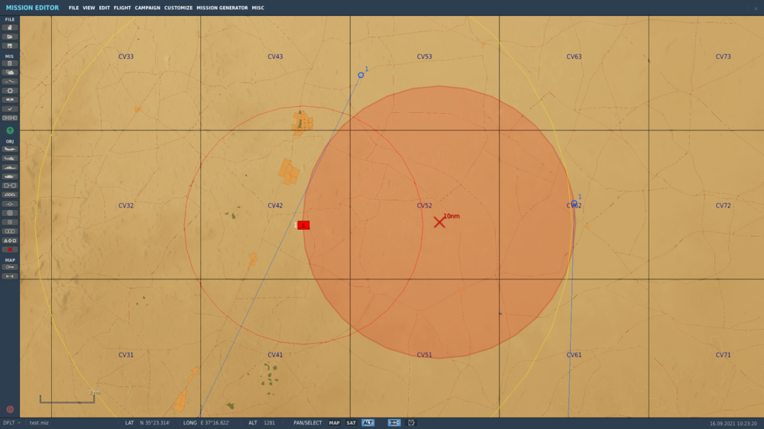Viewport: 764px width, 429px height.
Task: Open the battlefield commanders roles icon
Action: (x=10, y=118)
